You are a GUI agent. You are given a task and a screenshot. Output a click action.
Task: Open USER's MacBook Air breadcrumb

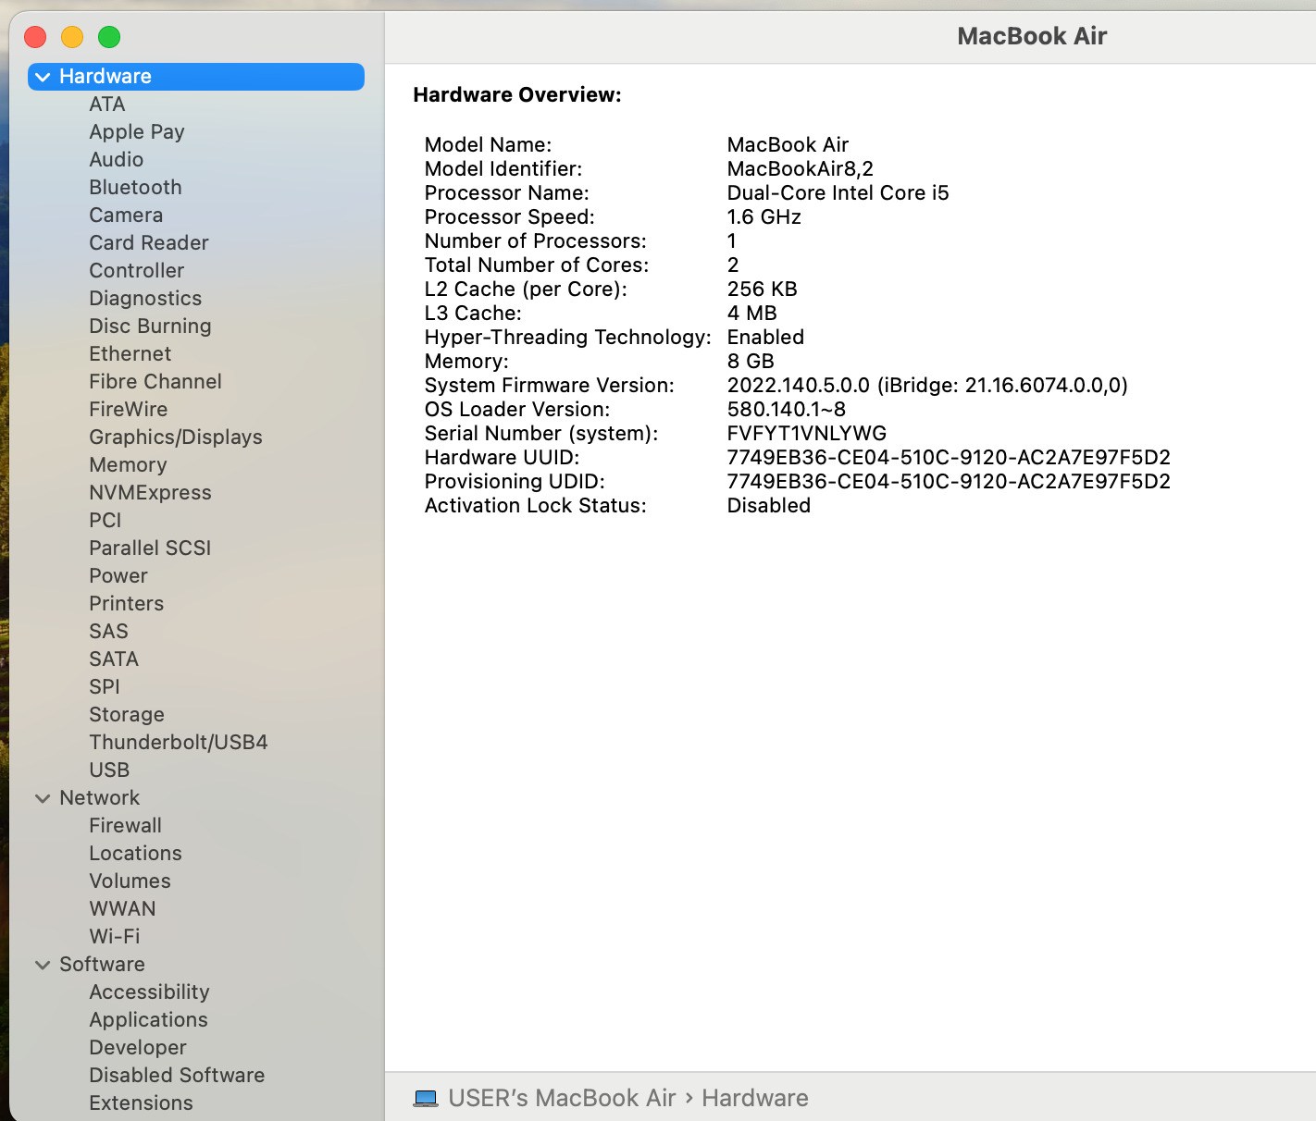pyautogui.click(x=561, y=1098)
